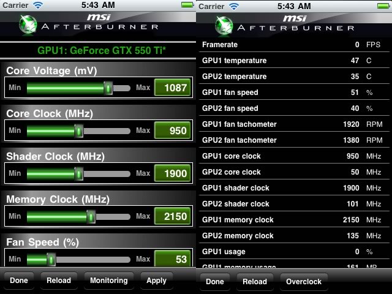392x294 pixels.
Task: Tap Reload on the overclock screen
Action: pos(59,281)
